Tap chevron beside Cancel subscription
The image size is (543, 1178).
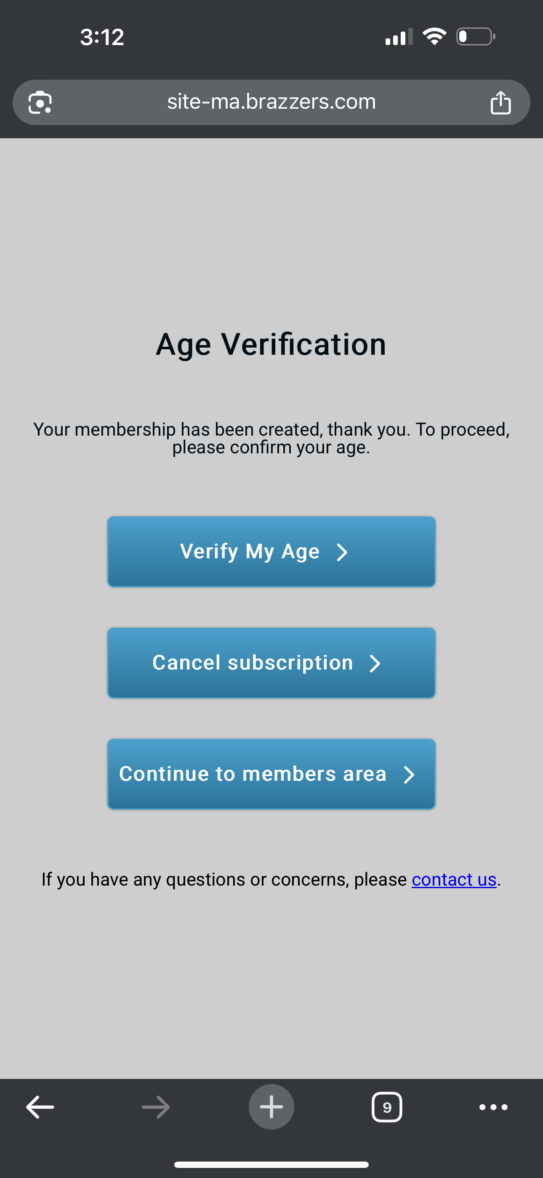(x=375, y=663)
